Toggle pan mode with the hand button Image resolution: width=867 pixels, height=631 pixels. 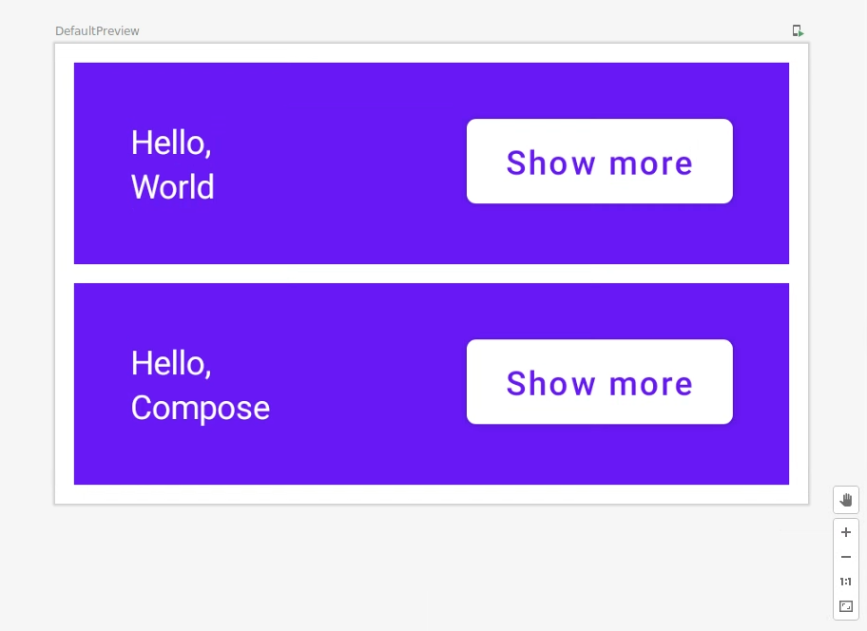click(x=845, y=499)
